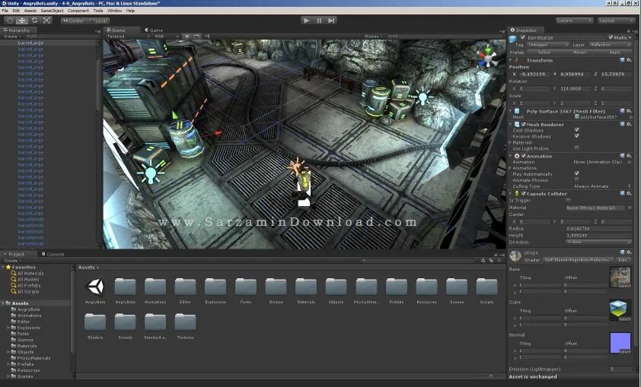Click the Mesh object picker circle
The height and width of the screenshot is (387, 641).
coord(630,117)
